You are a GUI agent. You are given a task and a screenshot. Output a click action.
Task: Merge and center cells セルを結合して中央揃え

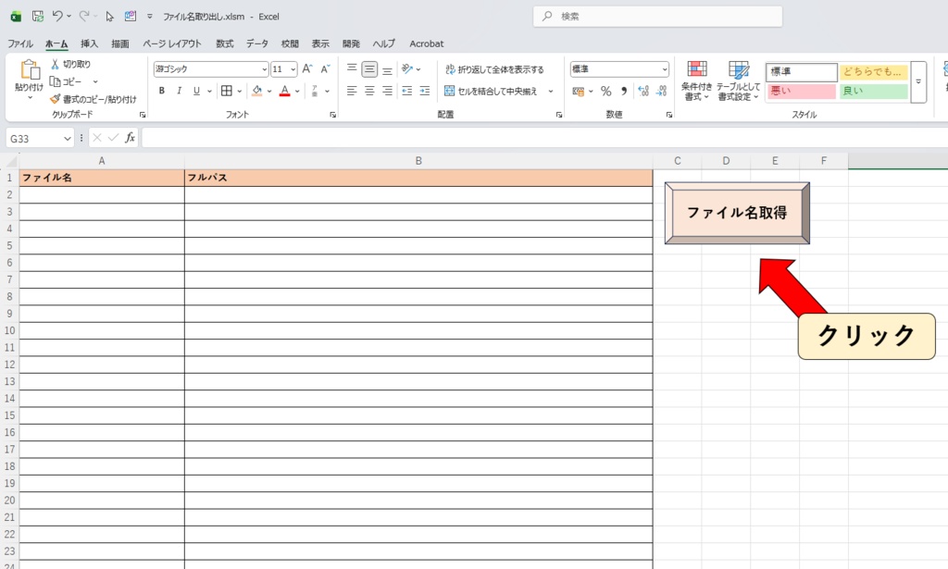[491, 92]
